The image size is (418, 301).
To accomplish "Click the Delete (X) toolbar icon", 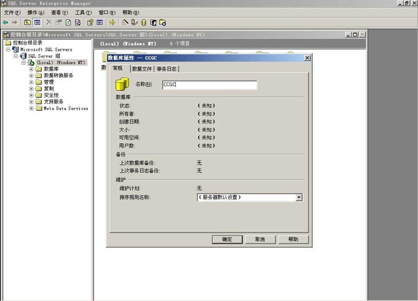I will tap(49, 23).
